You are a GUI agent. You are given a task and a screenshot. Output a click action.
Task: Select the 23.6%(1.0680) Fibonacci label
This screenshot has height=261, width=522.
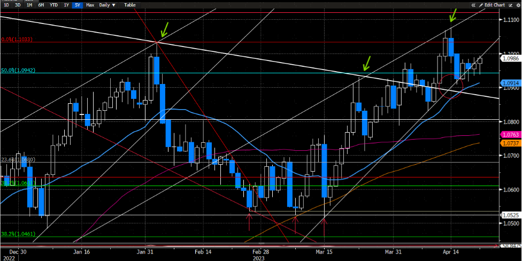coord(18,160)
